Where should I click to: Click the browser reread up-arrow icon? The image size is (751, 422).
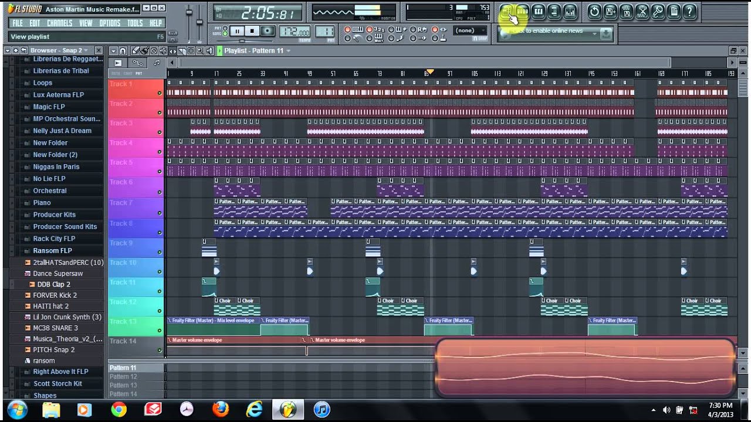click(16, 50)
